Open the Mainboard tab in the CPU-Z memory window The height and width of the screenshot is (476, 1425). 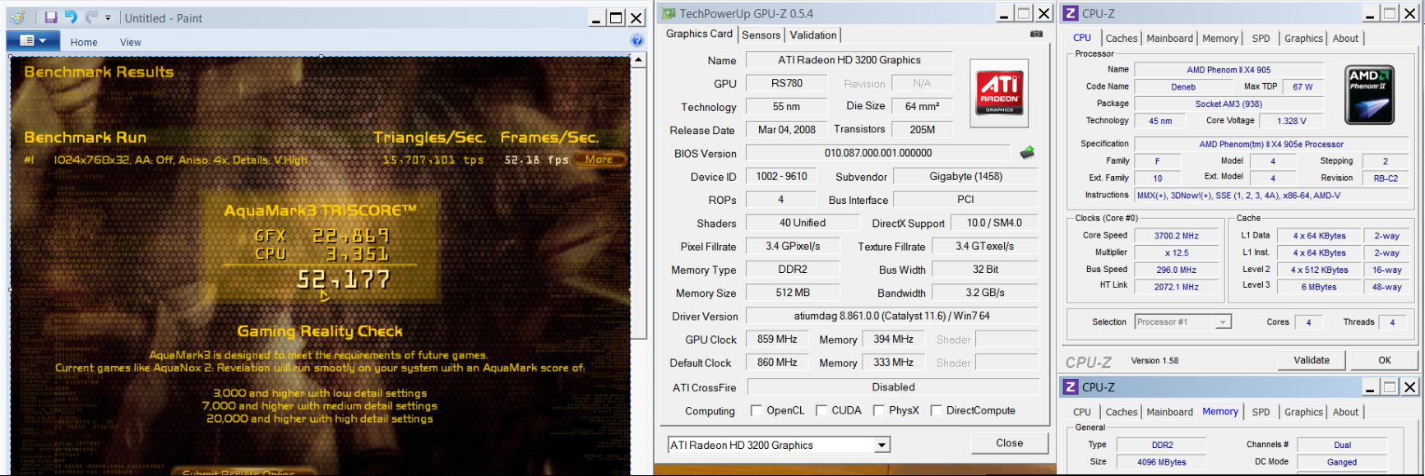click(x=1170, y=413)
